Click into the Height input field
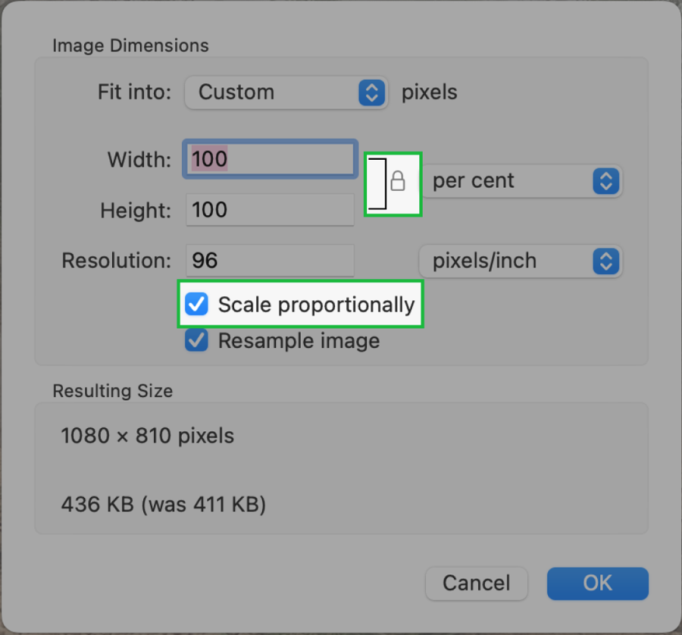 tap(270, 210)
